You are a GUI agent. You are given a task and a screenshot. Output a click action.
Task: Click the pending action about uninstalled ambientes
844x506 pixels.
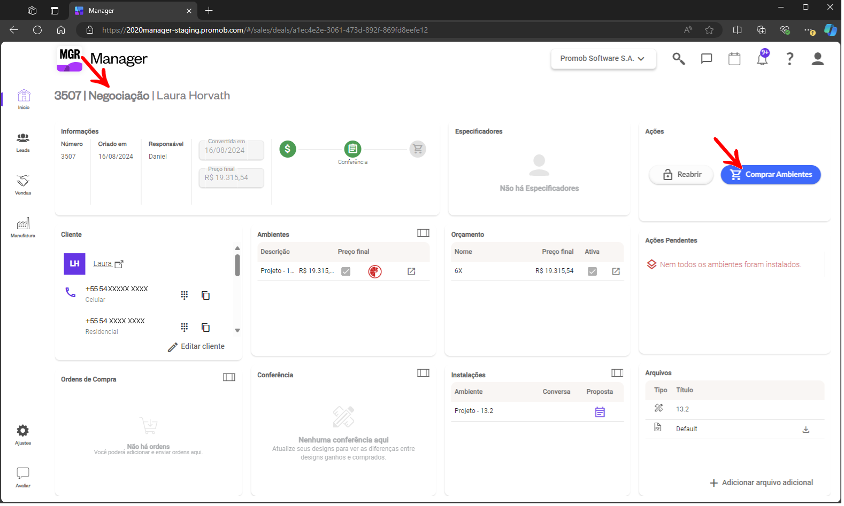(x=725, y=264)
